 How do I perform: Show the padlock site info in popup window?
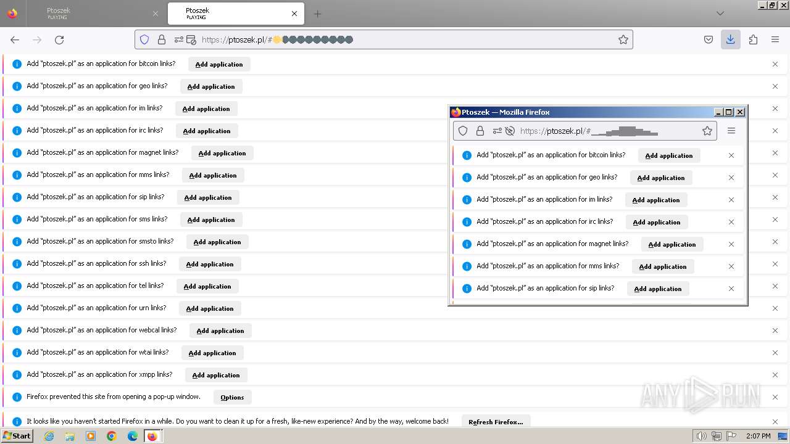point(480,131)
